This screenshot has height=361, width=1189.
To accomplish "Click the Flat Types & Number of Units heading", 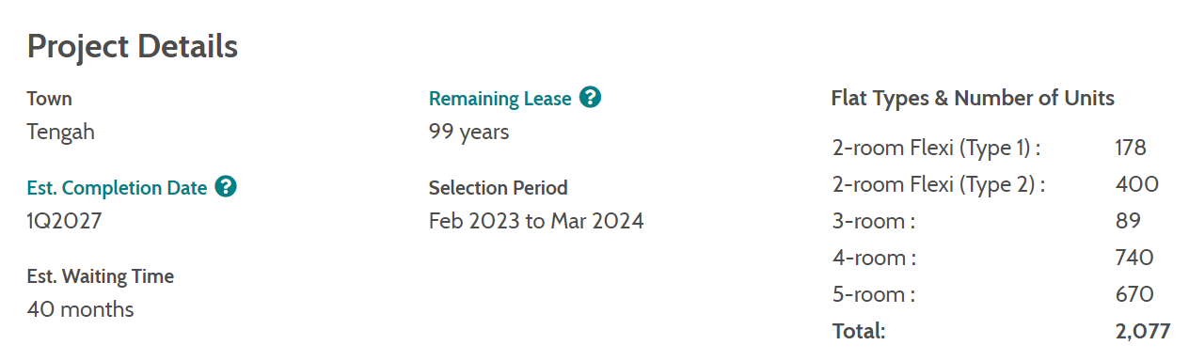I will pyautogui.click(x=973, y=98).
